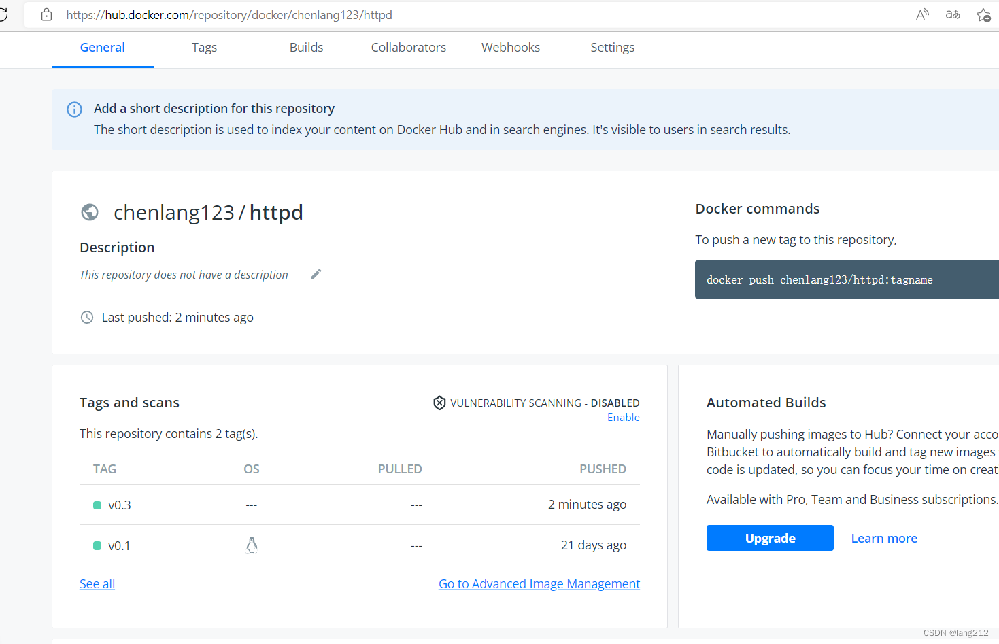
Task: Switch to the General tab
Action: pyautogui.click(x=103, y=48)
